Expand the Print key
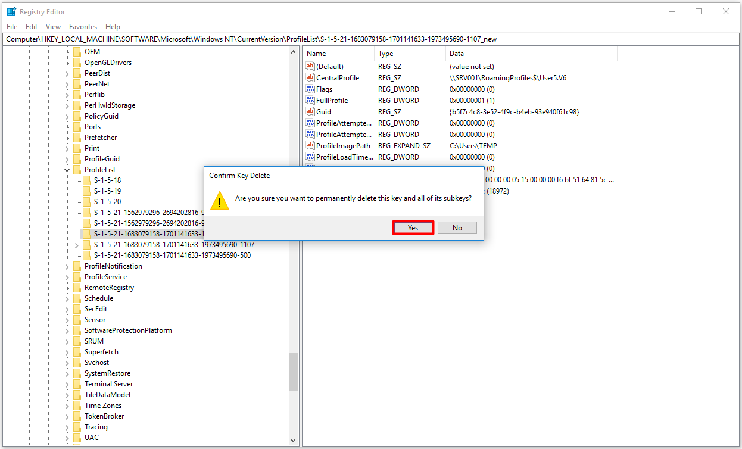This screenshot has height=449, width=742. (67, 148)
